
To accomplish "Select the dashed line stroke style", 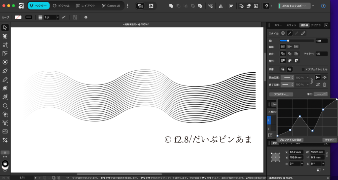I will 296,33.
